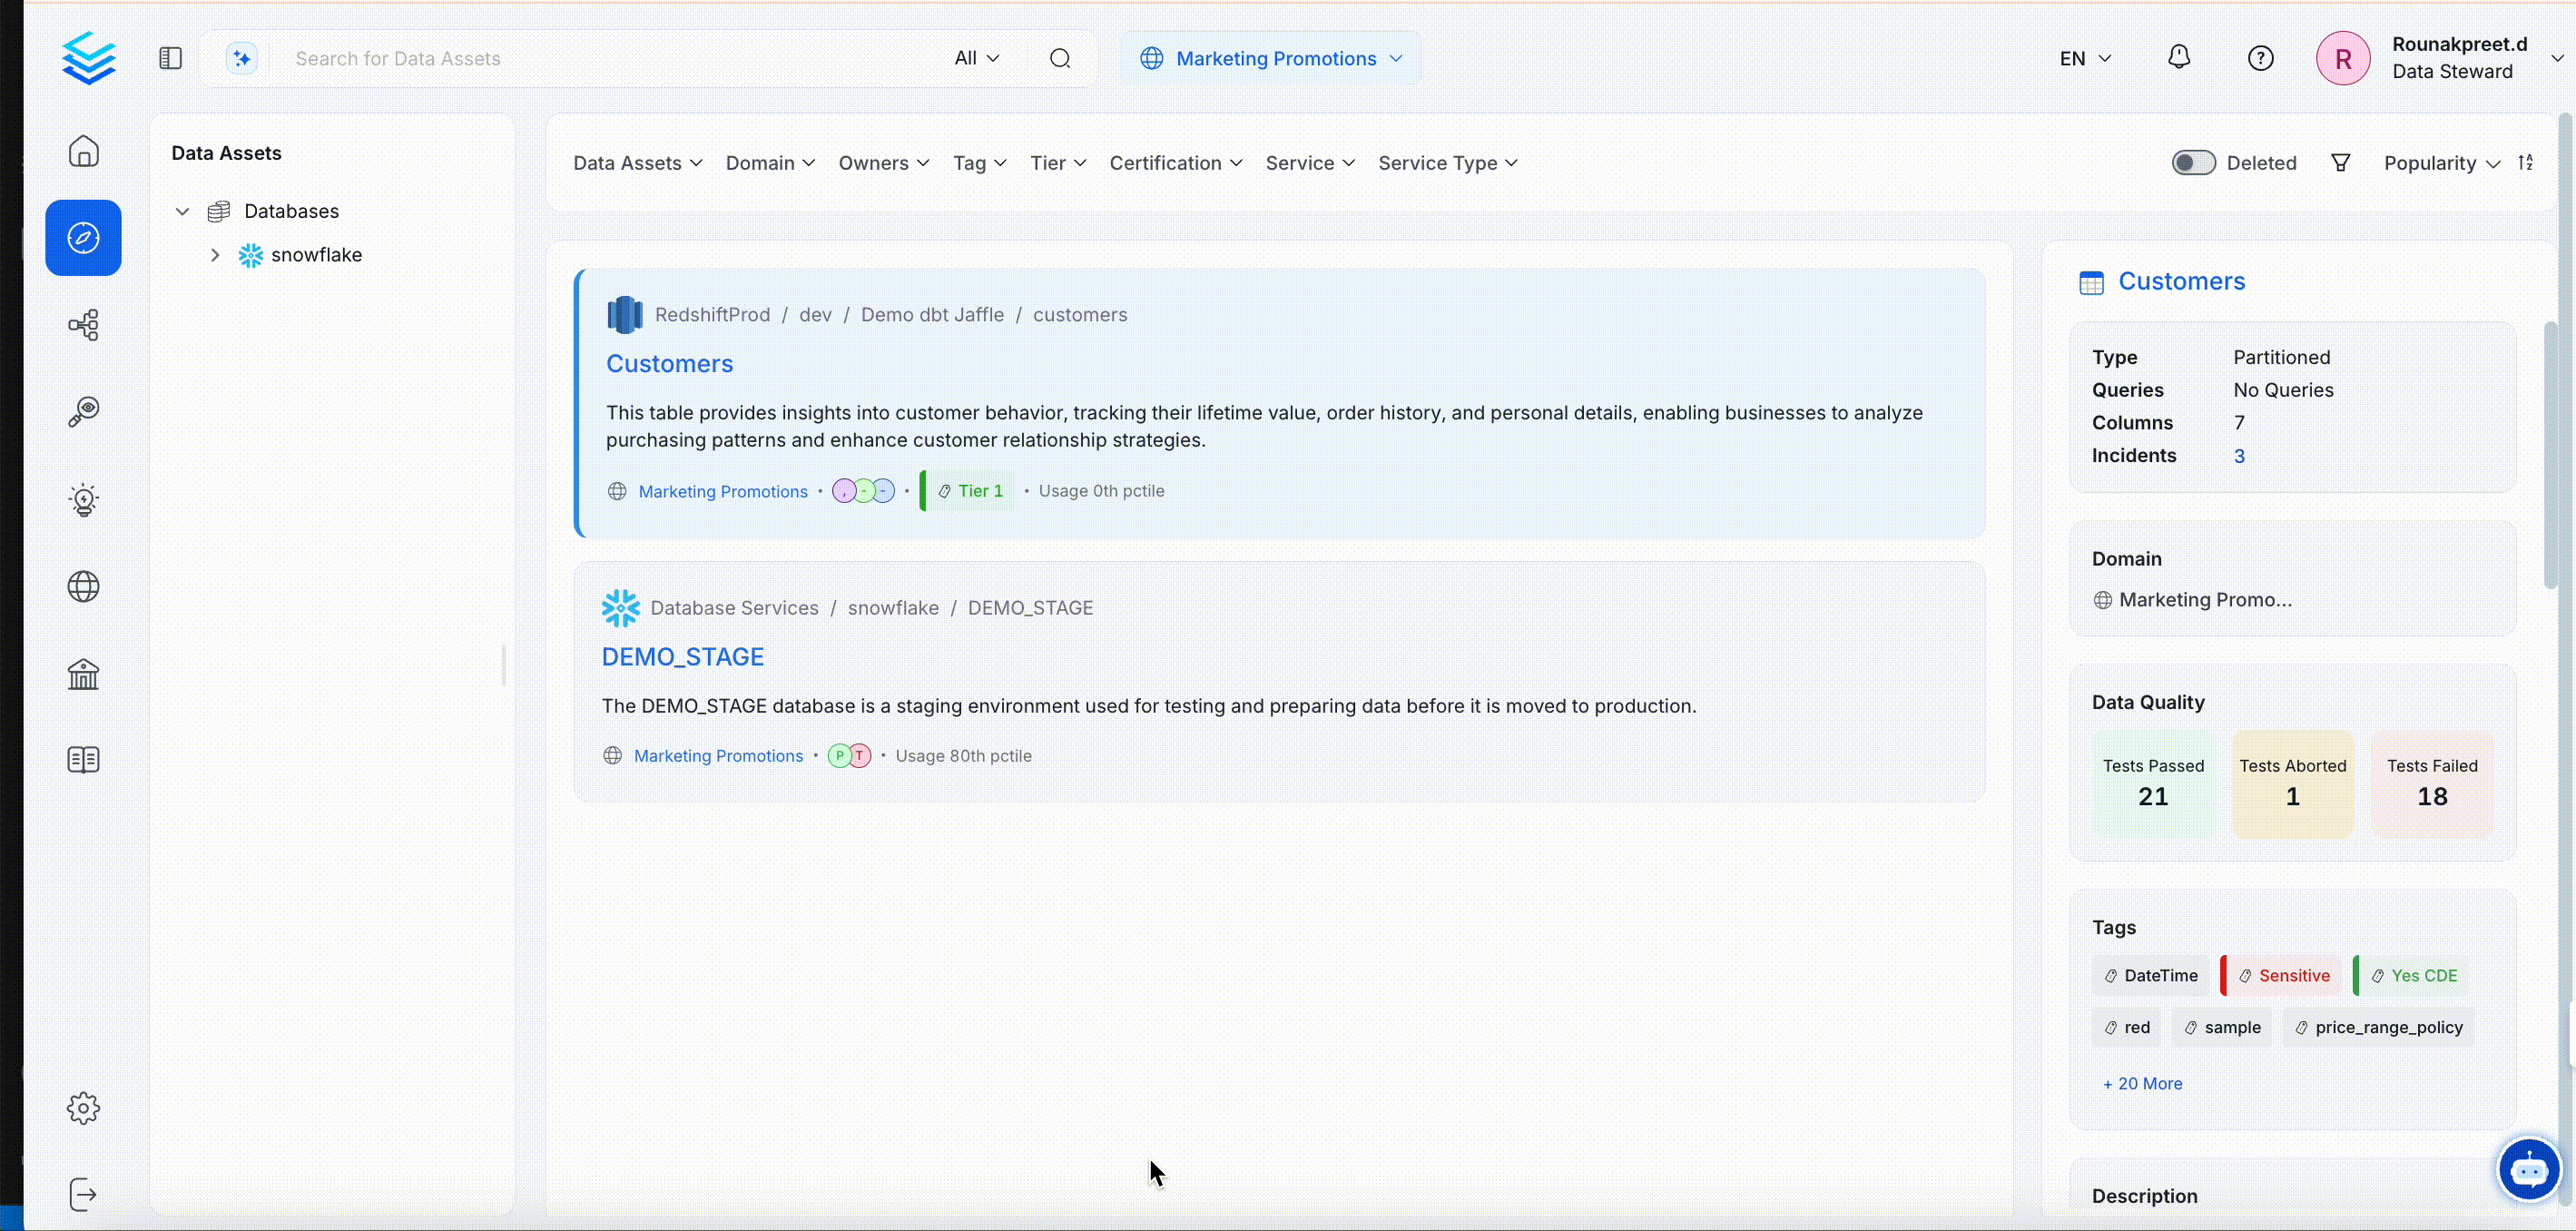Toggle the sort order icon

(2526, 163)
